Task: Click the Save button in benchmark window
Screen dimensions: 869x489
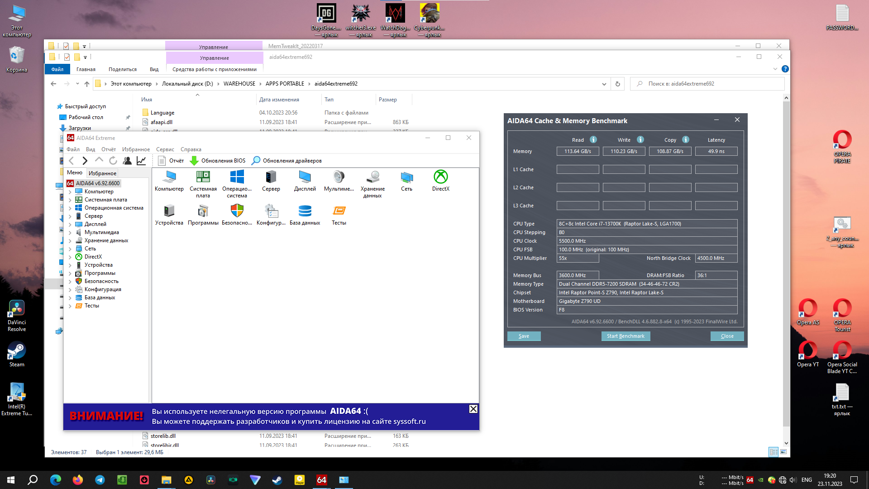Action: tap(524, 336)
